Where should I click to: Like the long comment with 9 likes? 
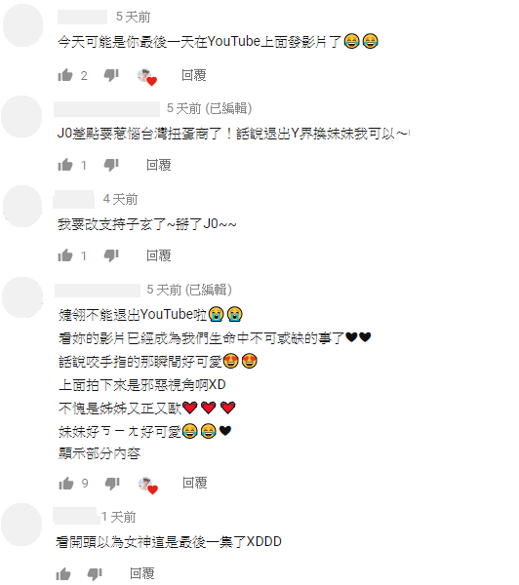click(x=66, y=483)
